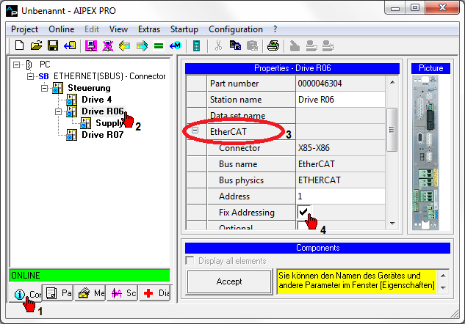Select Steuerung in the tree
The image size is (465, 324).
(x=89, y=88)
